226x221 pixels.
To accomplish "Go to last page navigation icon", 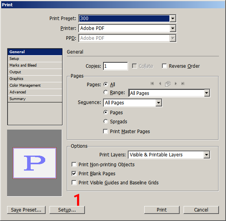I will point(183,84).
